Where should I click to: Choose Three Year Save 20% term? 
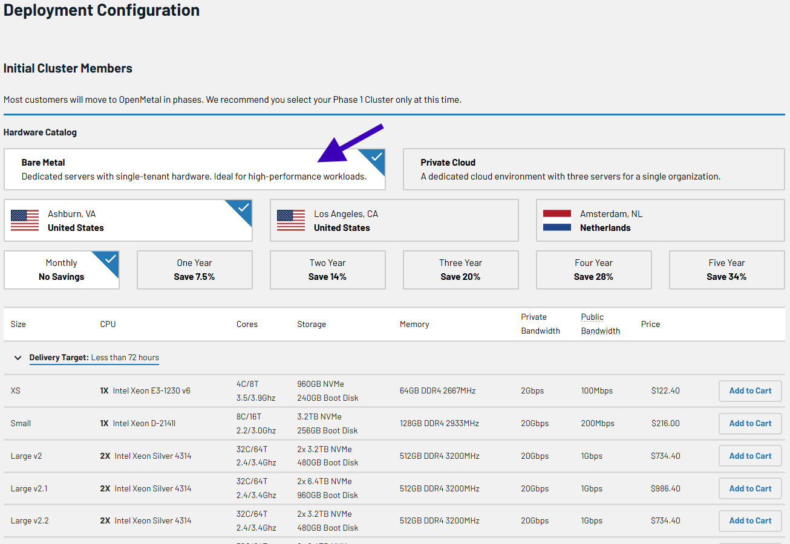pyautogui.click(x=460, y=270)
